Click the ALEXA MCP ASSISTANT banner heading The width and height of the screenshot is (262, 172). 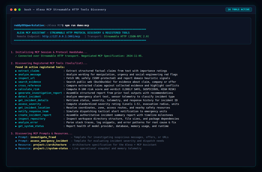point(73,33)
